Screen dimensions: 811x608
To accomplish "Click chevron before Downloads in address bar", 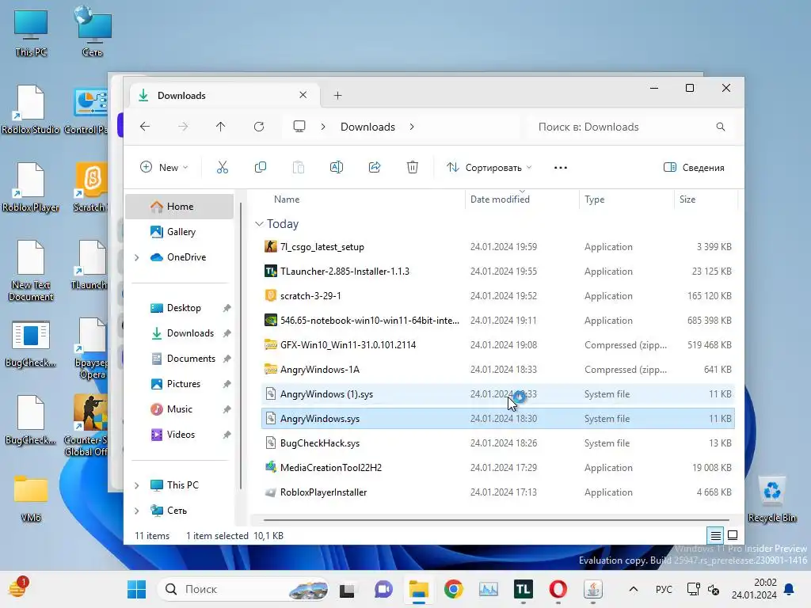I will (x=323, y=127).
